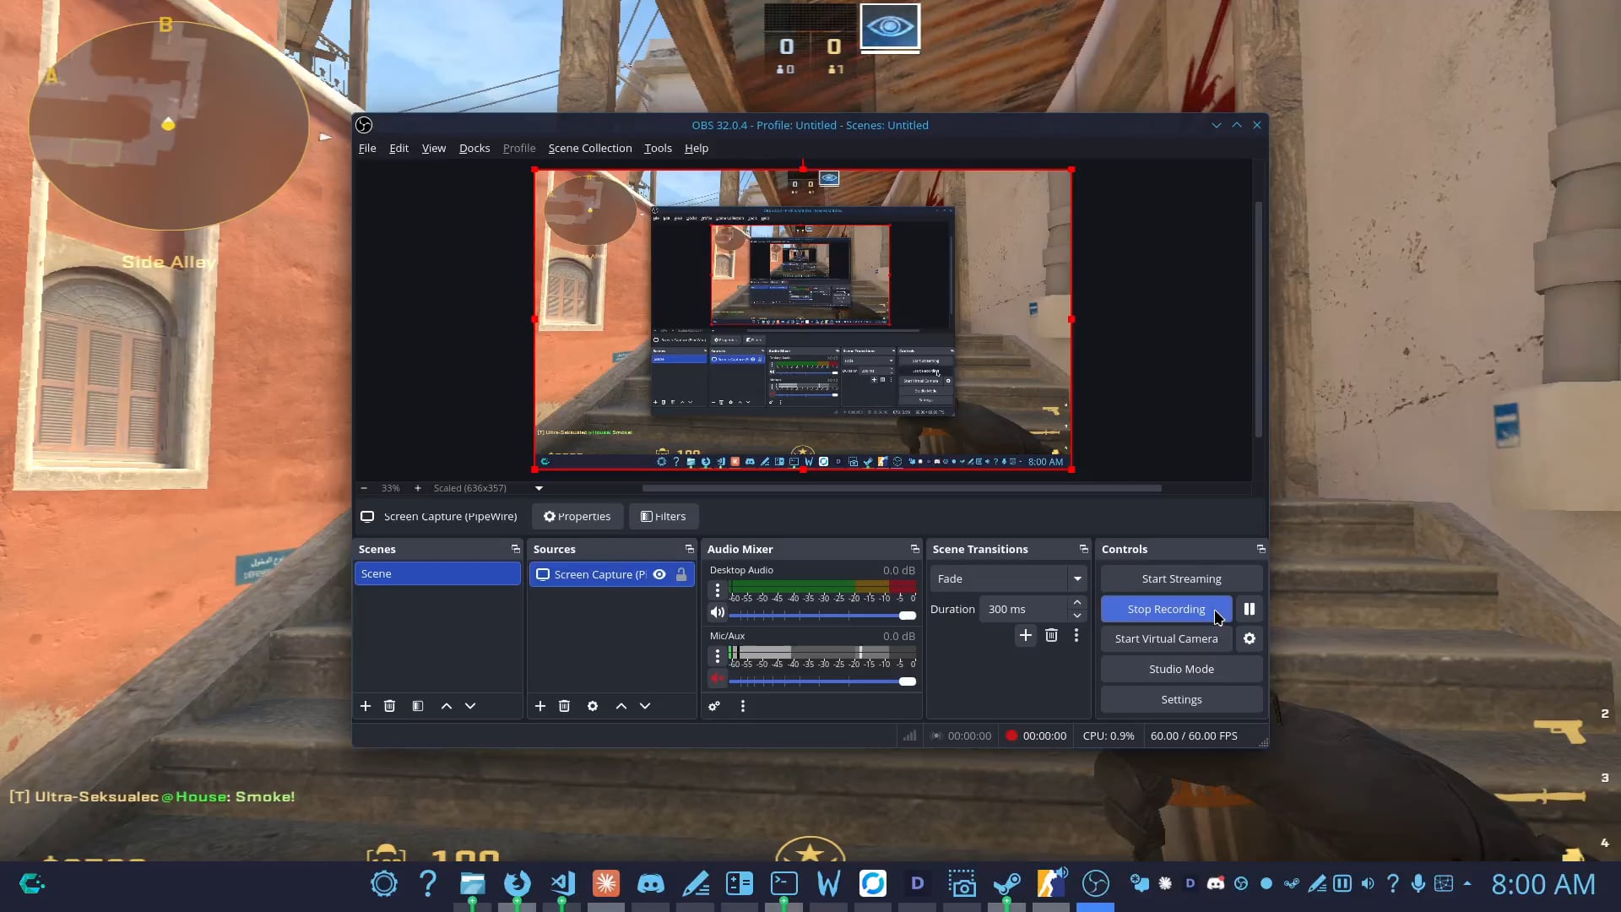Viewport: 1621px width, 912px height.
Task: Open Desktop Audio three-dot options menu
Action: click(x=718, y=589)
